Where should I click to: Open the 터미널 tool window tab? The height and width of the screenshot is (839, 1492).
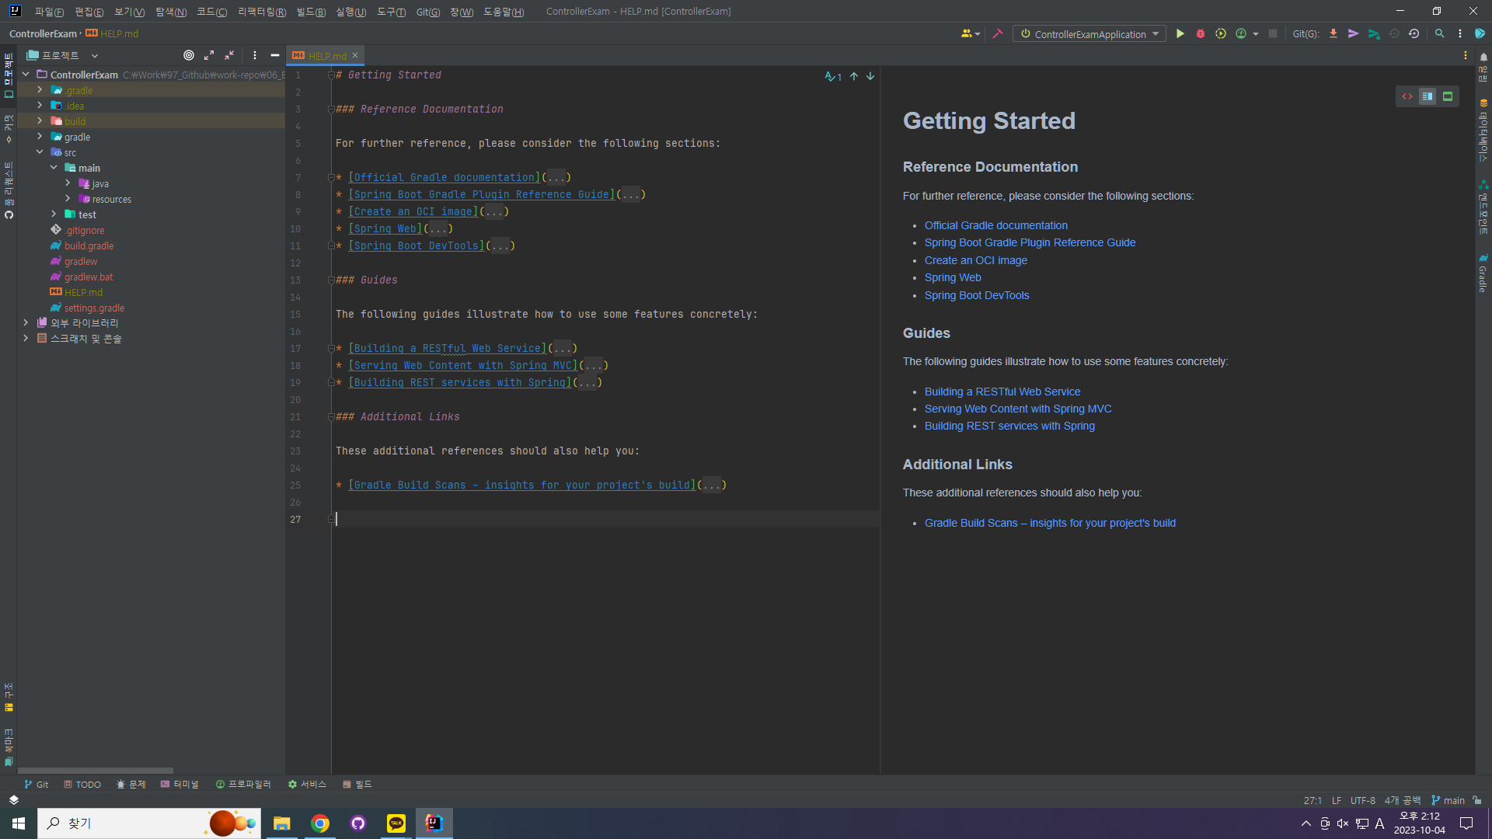(180, 784)
